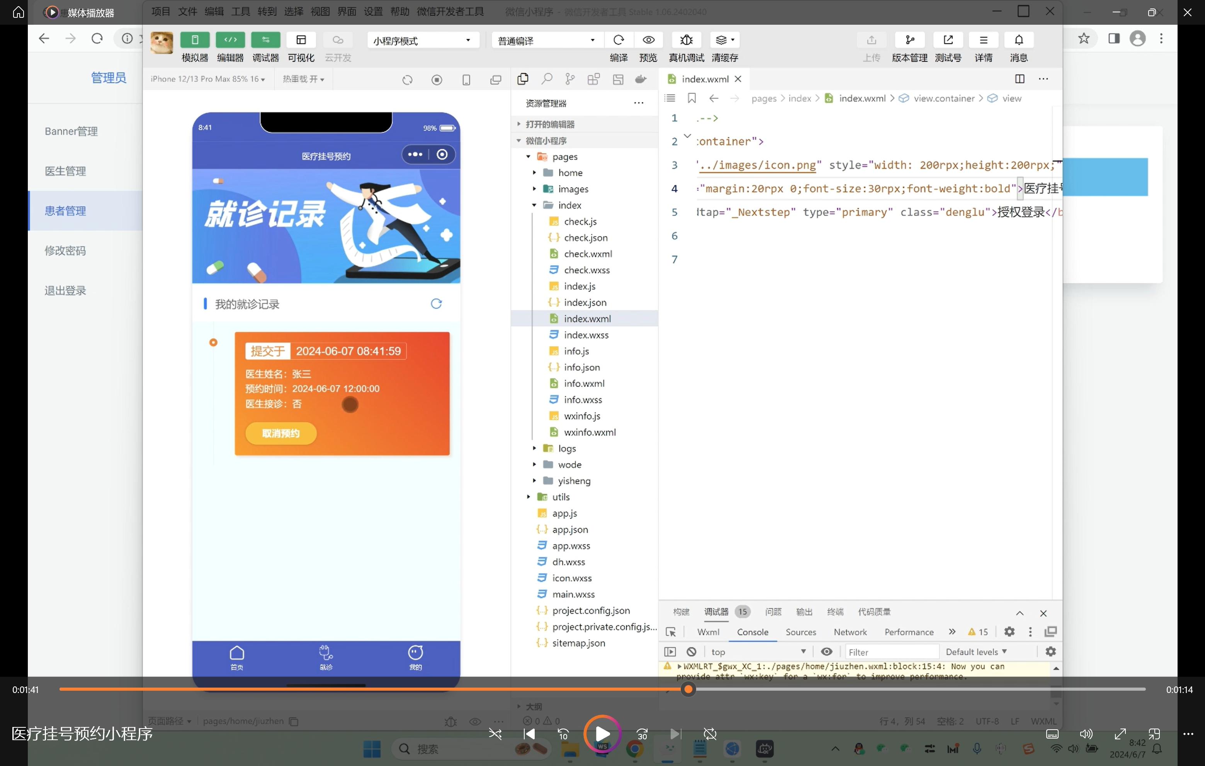Image resolution: width=1205 pixels, height=766 pixels.
Task: Toggle the 编辑器 editor panel button
Action: point(230,40)
